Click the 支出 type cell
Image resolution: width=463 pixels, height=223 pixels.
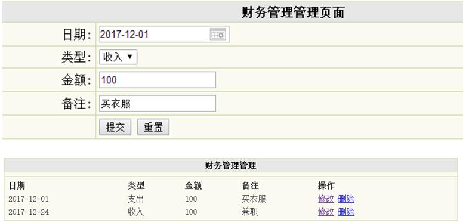click(136, 199)
